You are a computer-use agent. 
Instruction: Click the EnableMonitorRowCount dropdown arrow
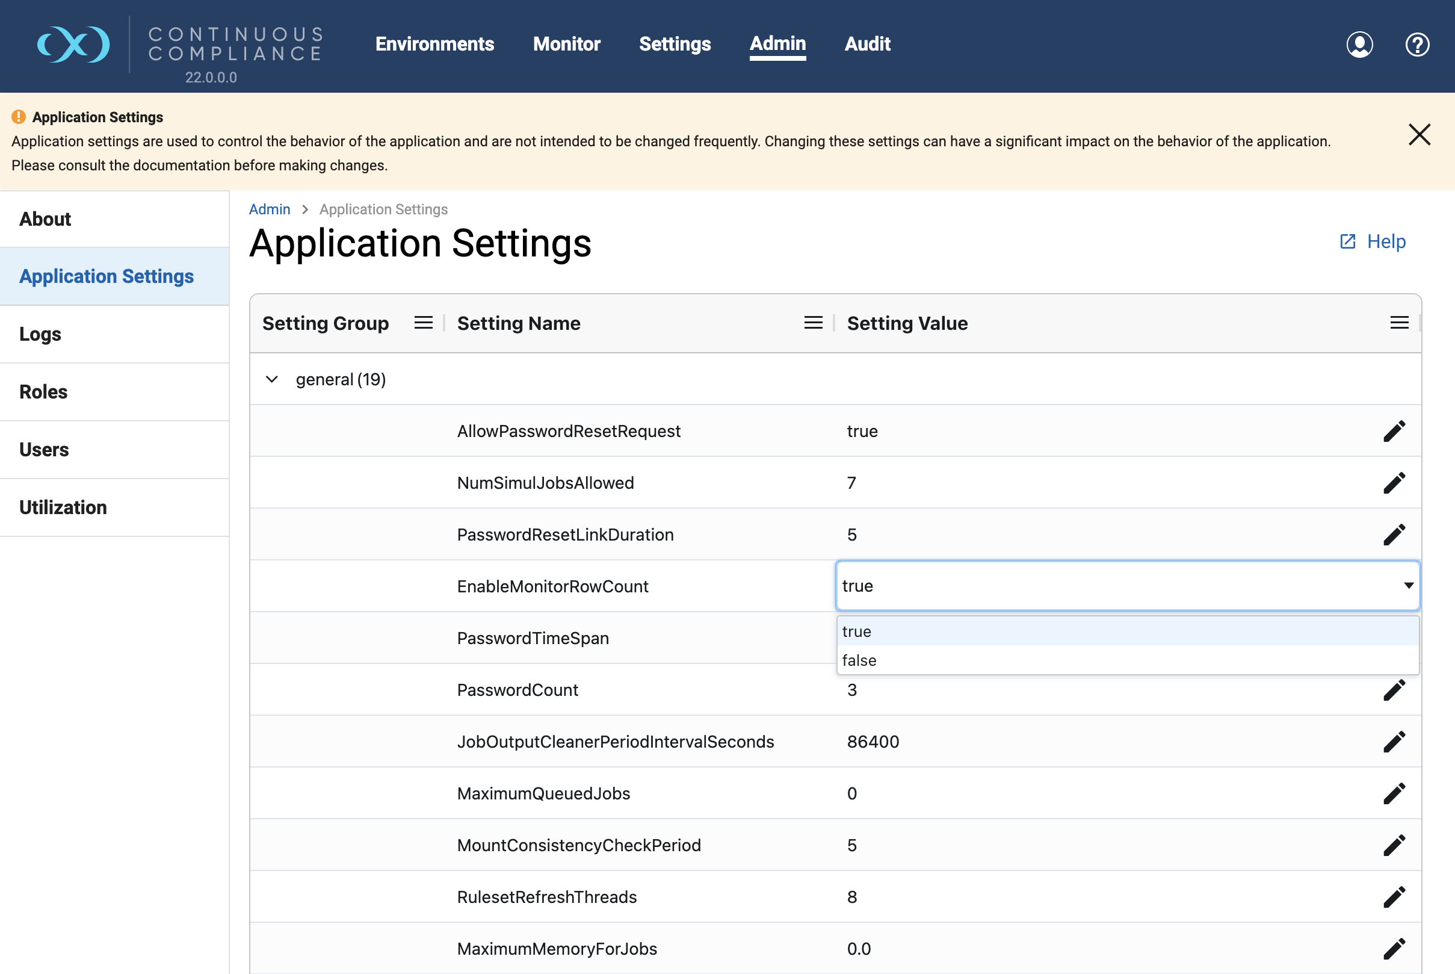[1409, 586]
